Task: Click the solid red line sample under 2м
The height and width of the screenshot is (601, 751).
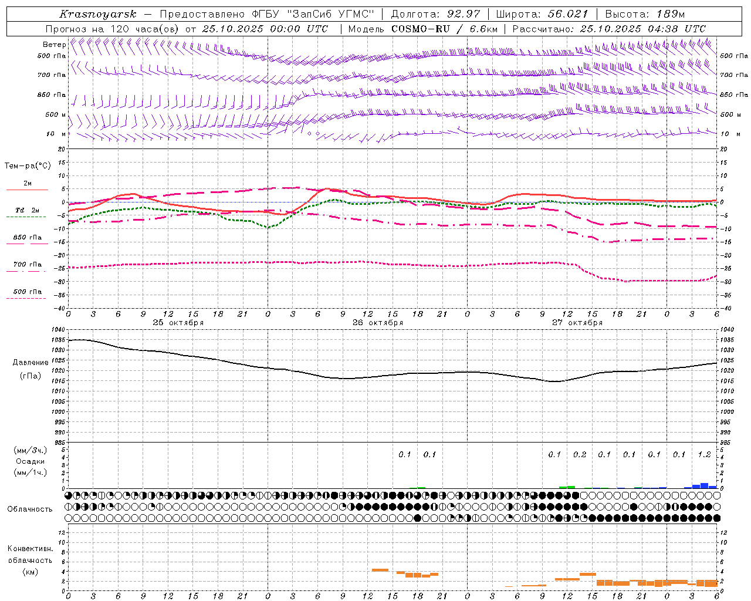Action: pyautogui.click(x=27, y=190)
